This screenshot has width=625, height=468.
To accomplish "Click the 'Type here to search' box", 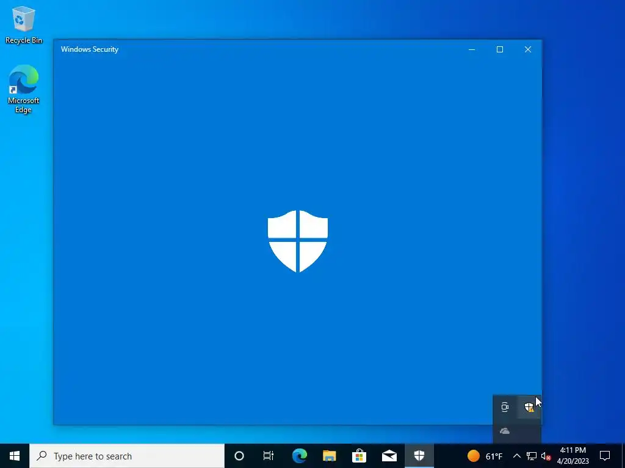I will click(127, 456).
